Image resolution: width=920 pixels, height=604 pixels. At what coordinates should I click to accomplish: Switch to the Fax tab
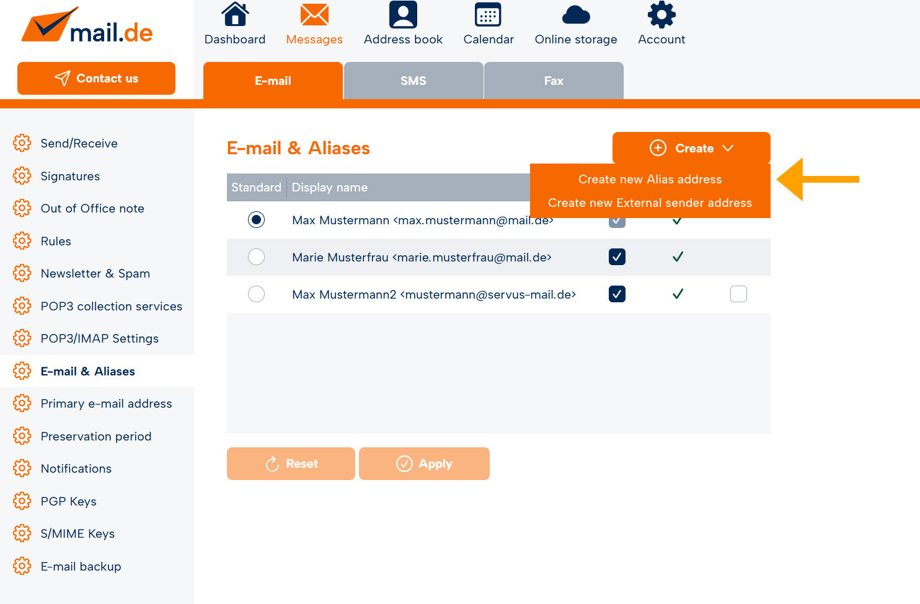coord(554,81)
